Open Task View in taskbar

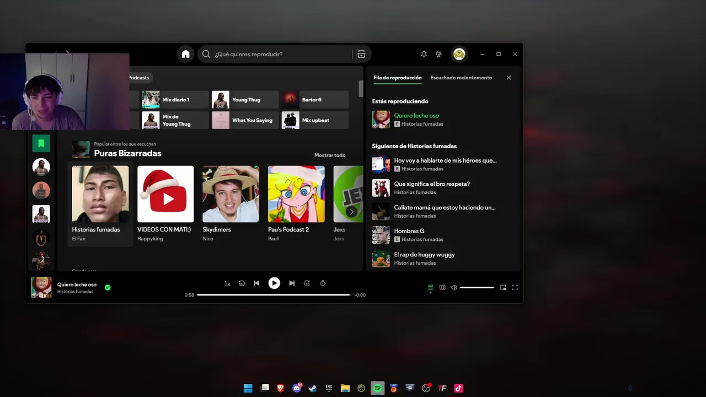(x=265, y=388)
